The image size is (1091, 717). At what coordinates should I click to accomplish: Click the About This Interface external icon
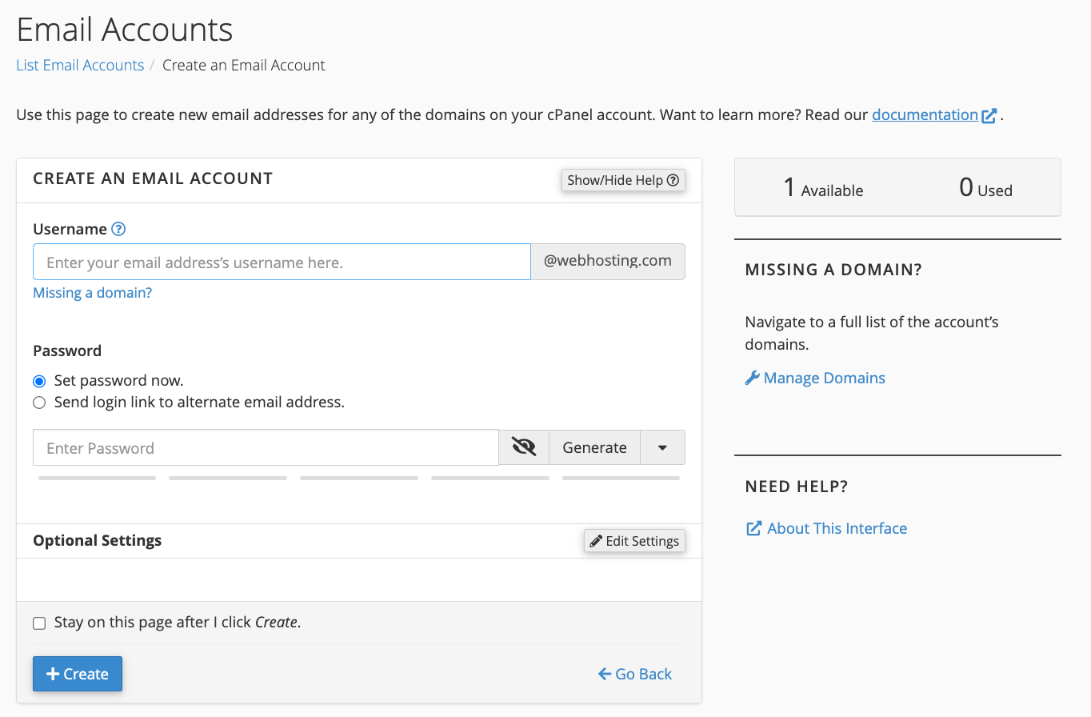pos(753,528)
